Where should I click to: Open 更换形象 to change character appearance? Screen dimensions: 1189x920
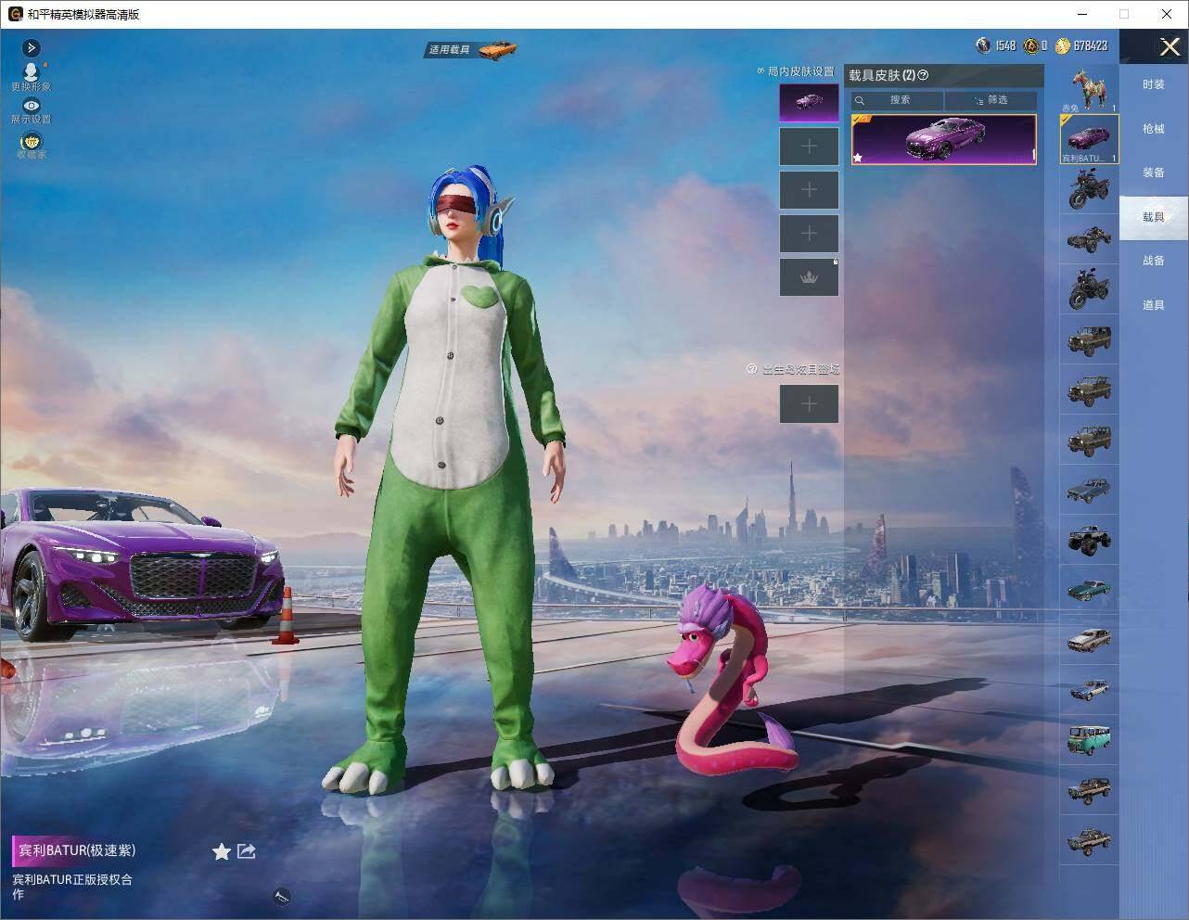point(32,76)
